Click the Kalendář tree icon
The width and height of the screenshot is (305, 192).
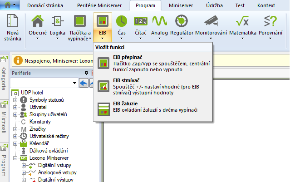[24, 144]
